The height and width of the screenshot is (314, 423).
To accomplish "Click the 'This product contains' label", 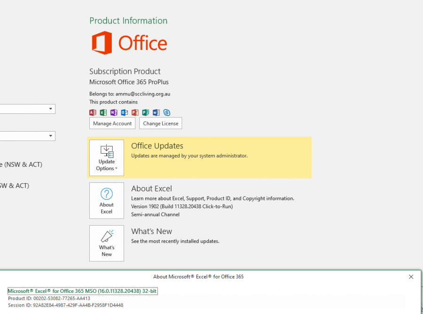I will (113, 102).
